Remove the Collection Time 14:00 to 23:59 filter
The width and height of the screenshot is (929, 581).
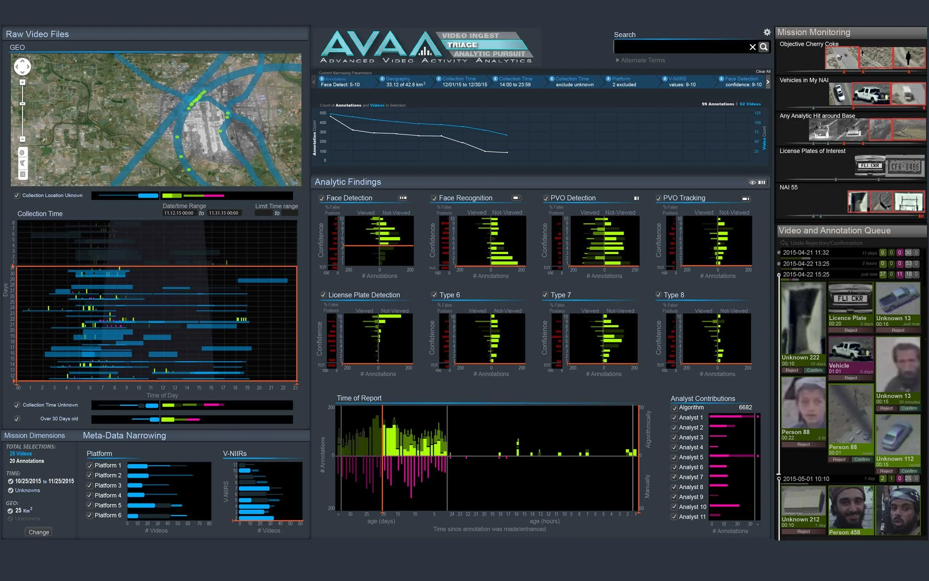[495, 79]
